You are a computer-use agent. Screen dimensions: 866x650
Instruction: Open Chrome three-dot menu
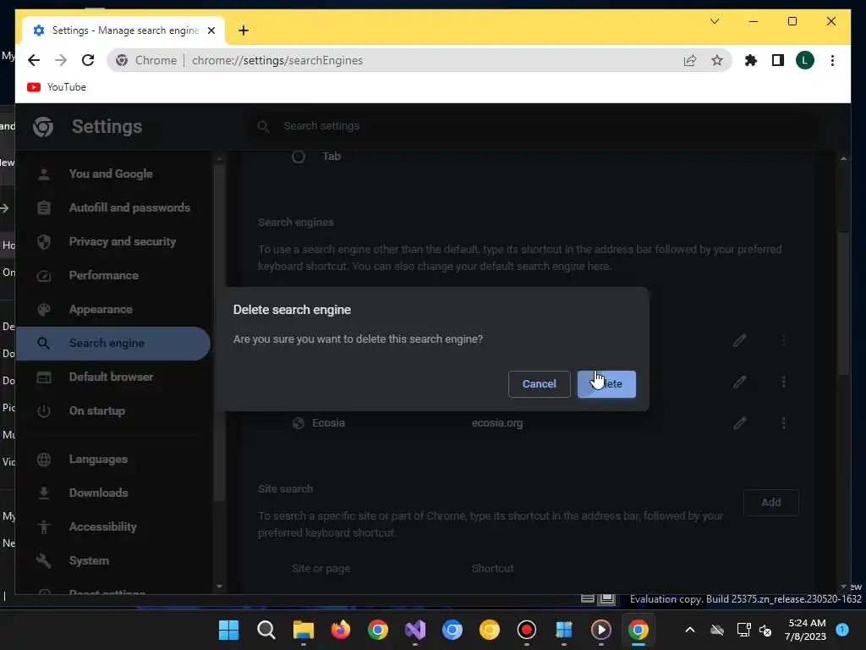832,60
